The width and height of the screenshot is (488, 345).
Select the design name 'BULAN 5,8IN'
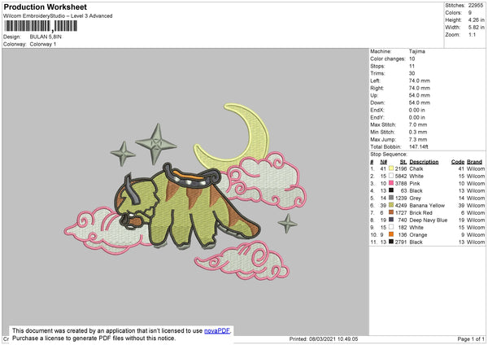tap(46, 37)
